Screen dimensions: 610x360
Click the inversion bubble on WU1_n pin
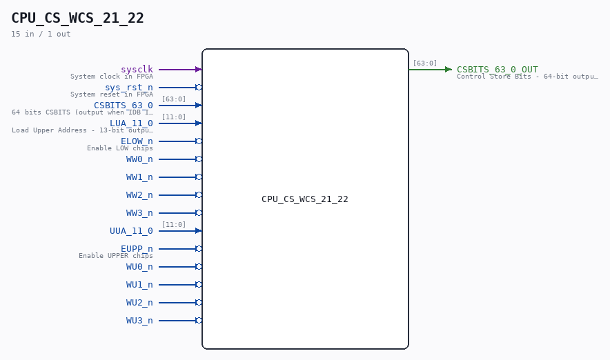tap(199, 285)
